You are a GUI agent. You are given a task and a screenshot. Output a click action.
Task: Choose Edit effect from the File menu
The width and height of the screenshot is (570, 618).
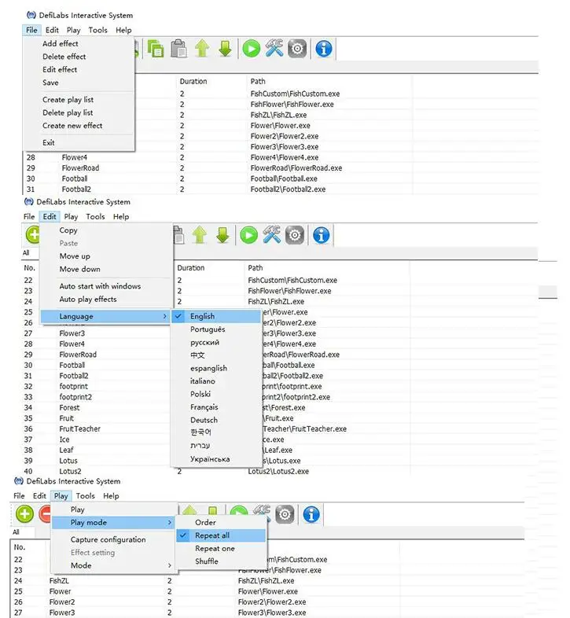coord(79,69)
